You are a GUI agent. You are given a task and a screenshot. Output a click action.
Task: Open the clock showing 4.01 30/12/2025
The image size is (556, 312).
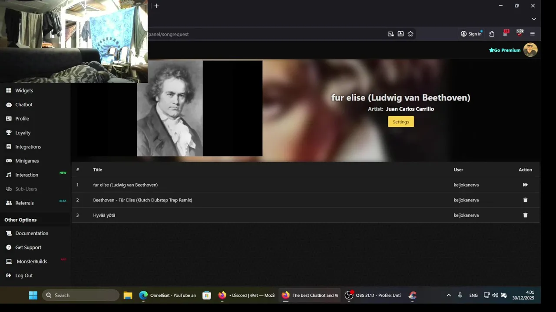523,295
